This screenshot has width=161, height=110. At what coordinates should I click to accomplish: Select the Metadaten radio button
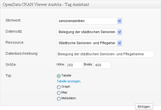59,99
